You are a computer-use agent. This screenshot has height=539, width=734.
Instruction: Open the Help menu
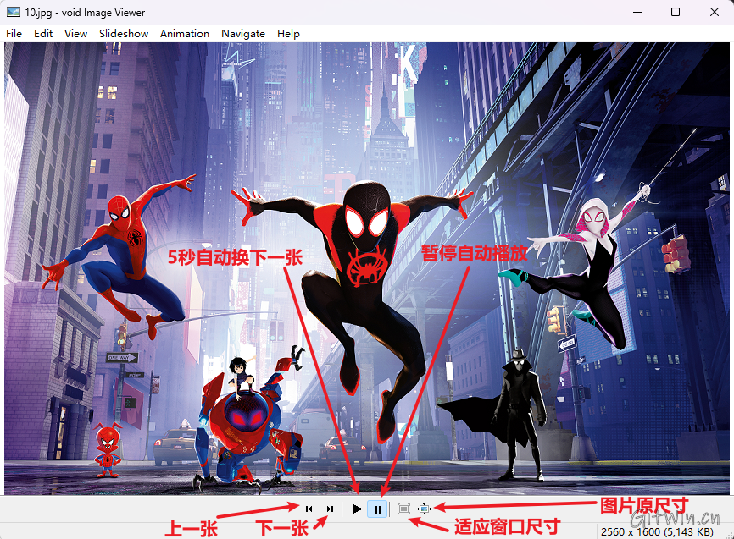(288, 33)
